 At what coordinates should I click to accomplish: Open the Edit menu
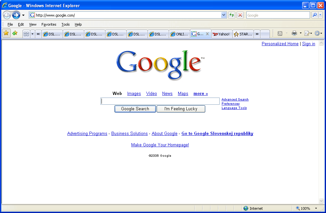21,24
